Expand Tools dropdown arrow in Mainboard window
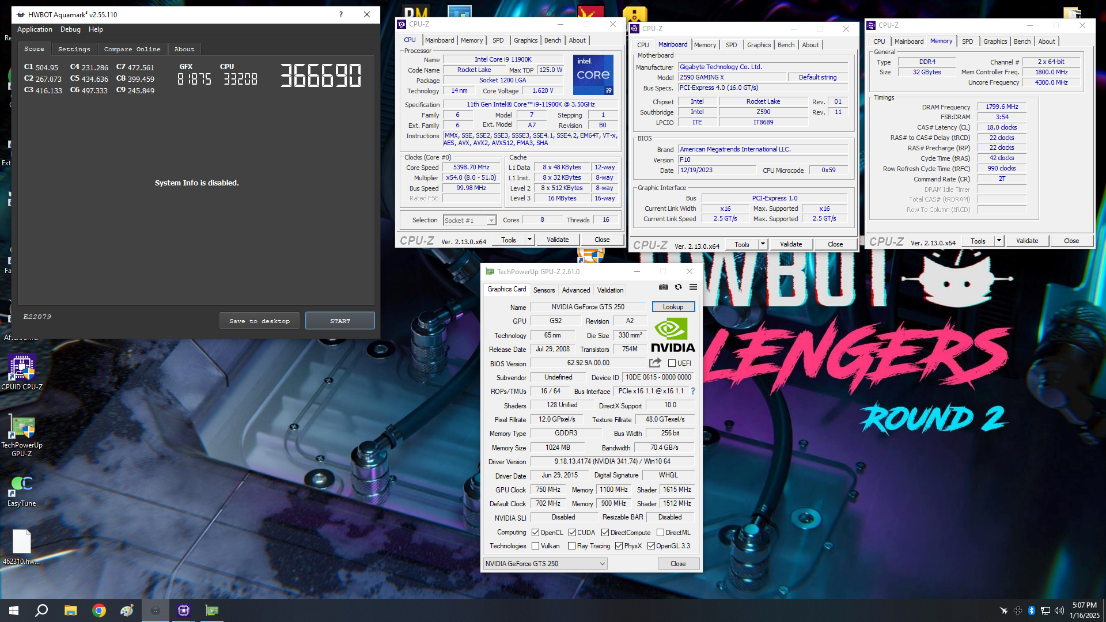 click(x=763, y=244)
